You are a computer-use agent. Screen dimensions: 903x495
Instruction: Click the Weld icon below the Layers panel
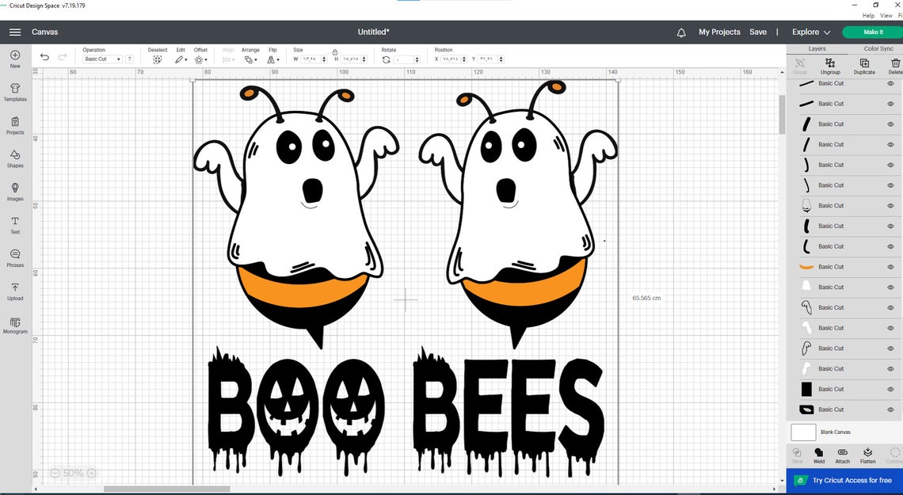(819, 455)
